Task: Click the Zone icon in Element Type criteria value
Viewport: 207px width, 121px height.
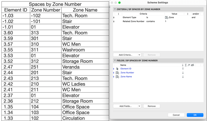Action: pyautogui.click(x=167, y=17)
